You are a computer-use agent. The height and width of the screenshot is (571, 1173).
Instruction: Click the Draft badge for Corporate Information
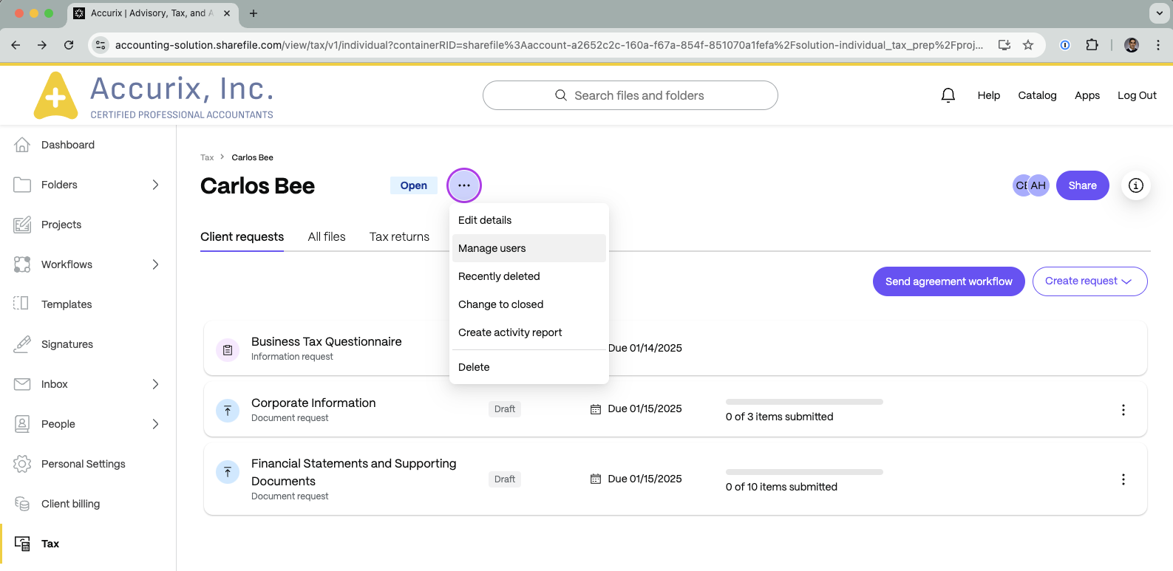(x=505, y=409)
